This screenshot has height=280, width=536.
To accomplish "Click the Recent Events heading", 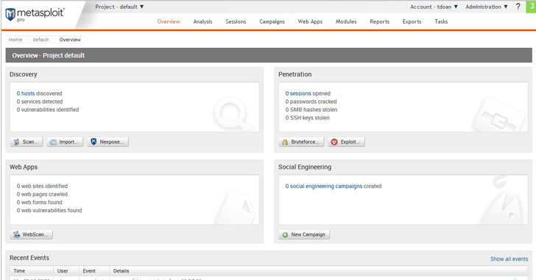I will point(29,258).
